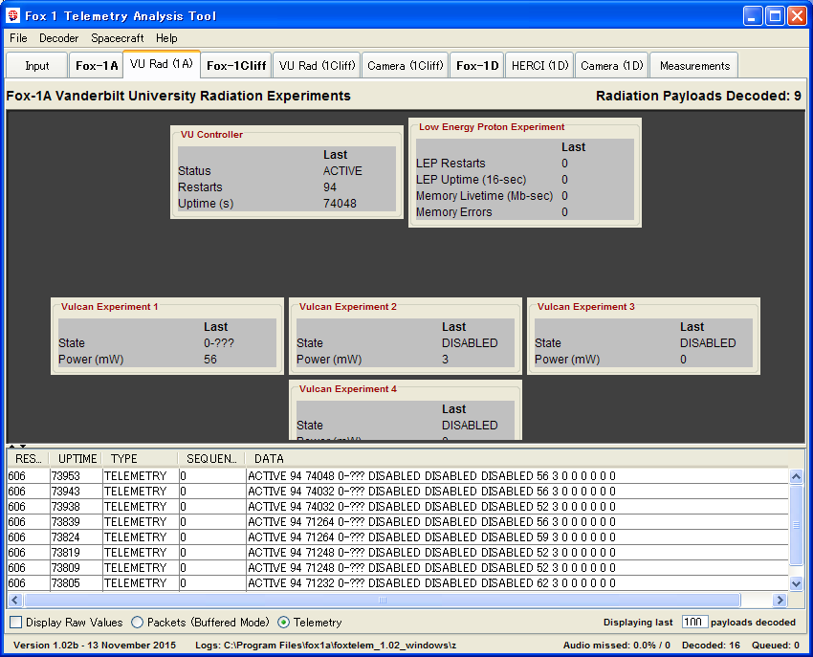
Task: Click the horizontal scrollbar thumb
Action: (x=383, y=600)
